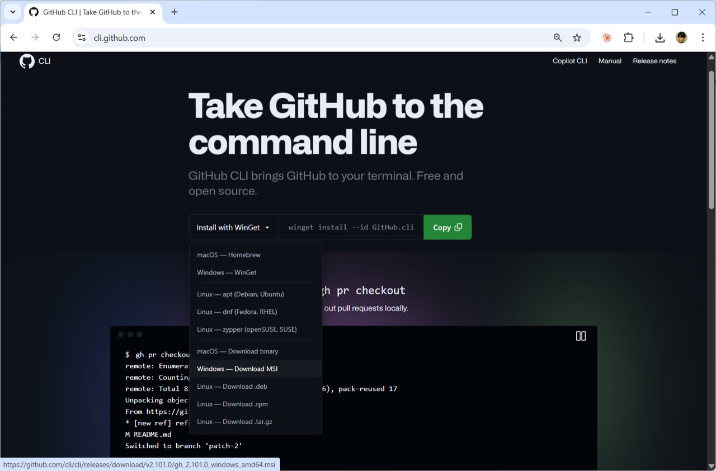Click the GitHub Octocat logo in header
Image resolution: width=716 pixels, height=471 pixels.
pos(27,61)
